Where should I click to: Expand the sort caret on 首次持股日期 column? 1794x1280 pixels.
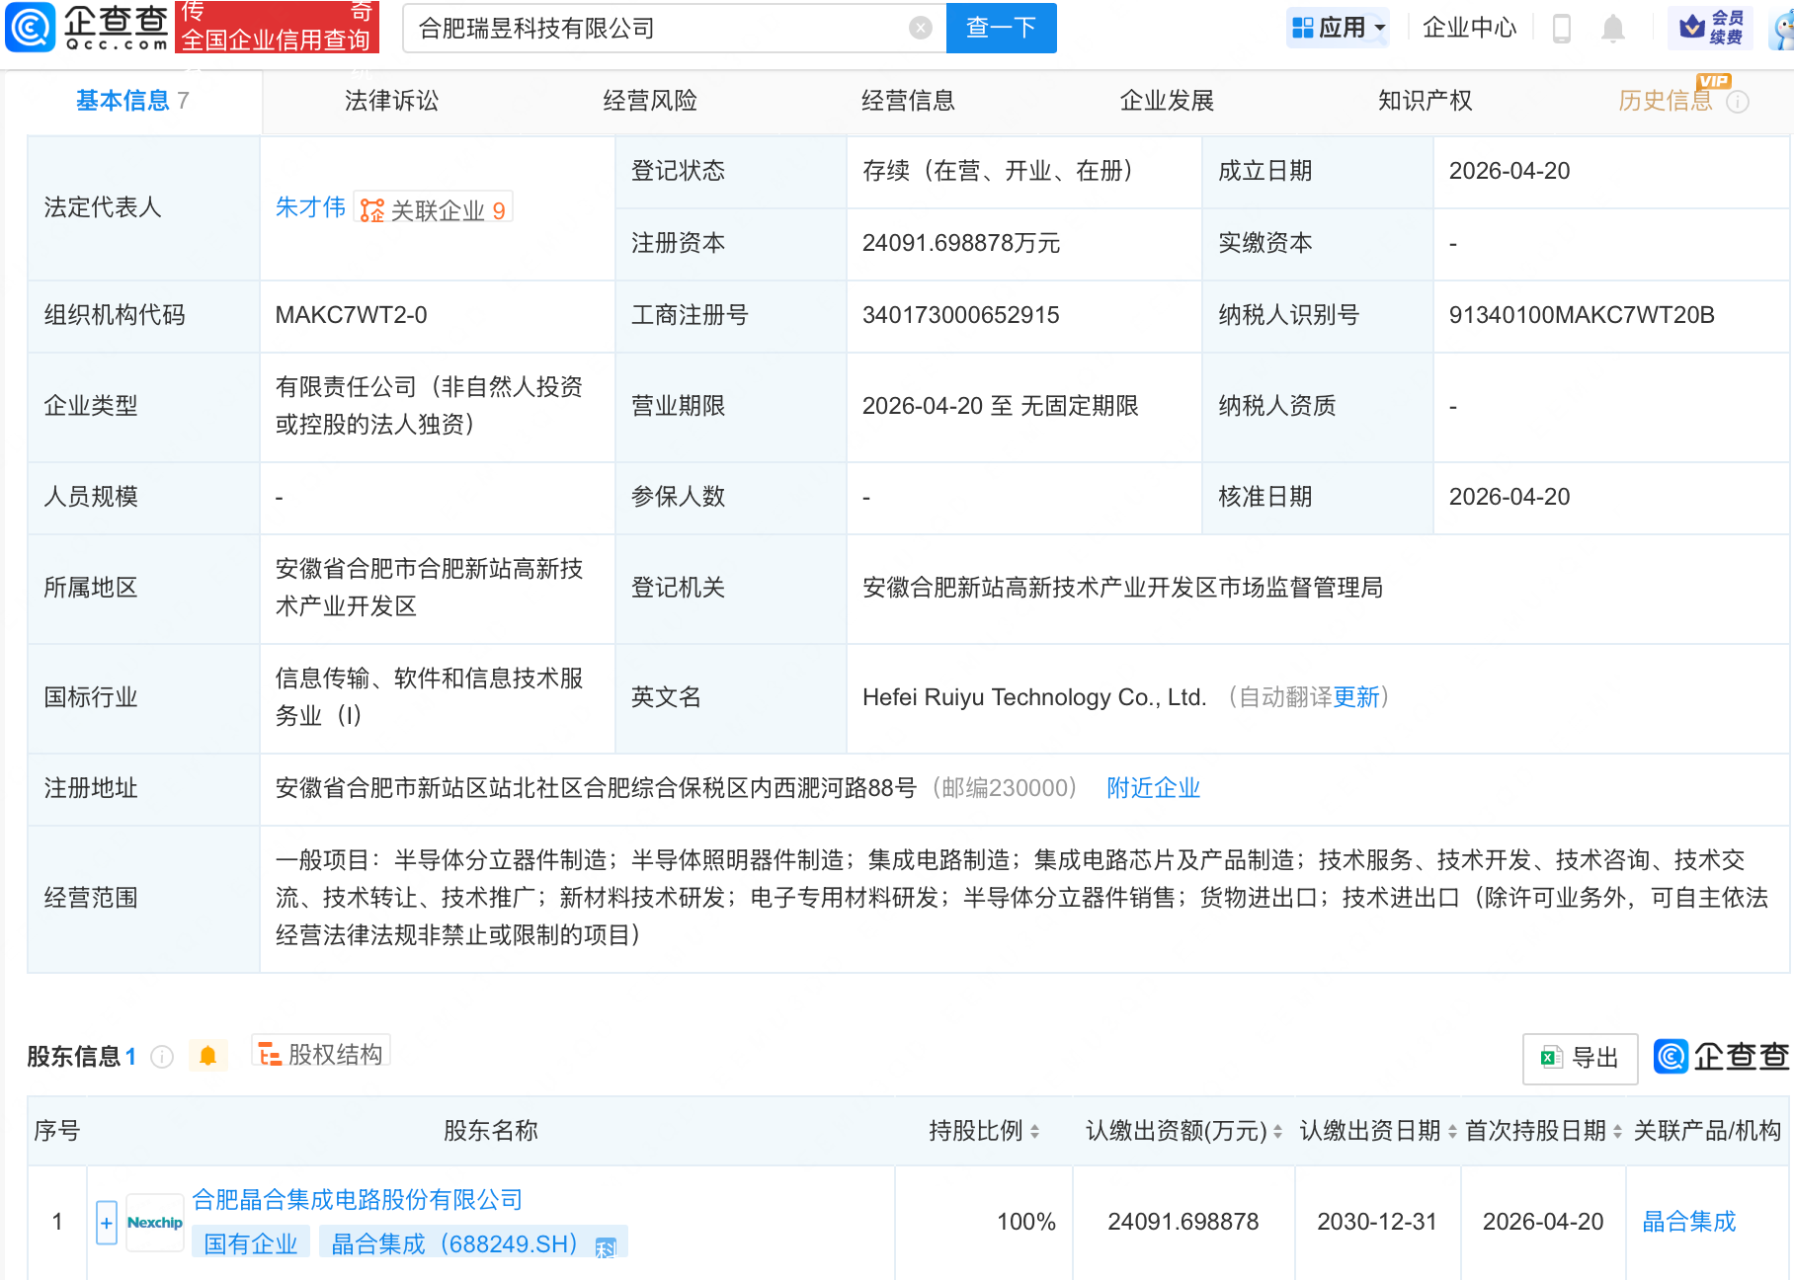[x=1616, y=1131]
